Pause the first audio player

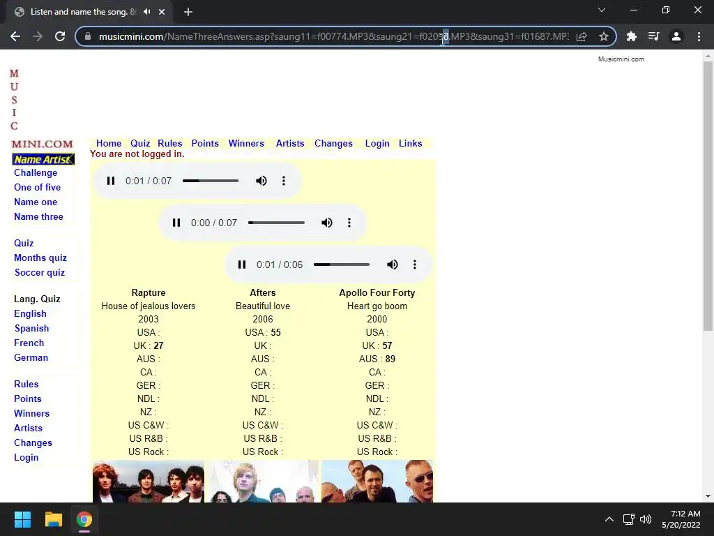click(x=111, y=181)
